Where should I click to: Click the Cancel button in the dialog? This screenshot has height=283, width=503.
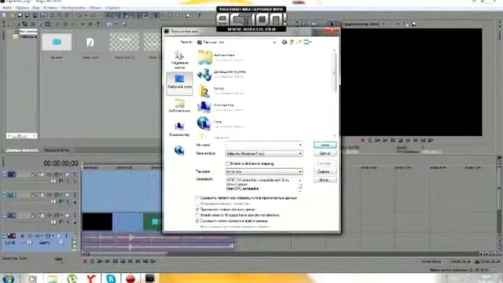click(x=325, y=154)
